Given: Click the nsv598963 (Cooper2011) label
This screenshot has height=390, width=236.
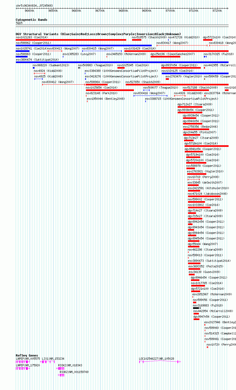Looking at the screenshot, I should point(33,54).
